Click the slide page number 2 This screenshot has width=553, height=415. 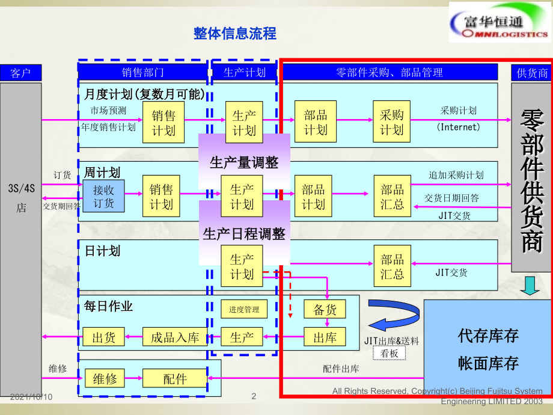pos(254,396)
